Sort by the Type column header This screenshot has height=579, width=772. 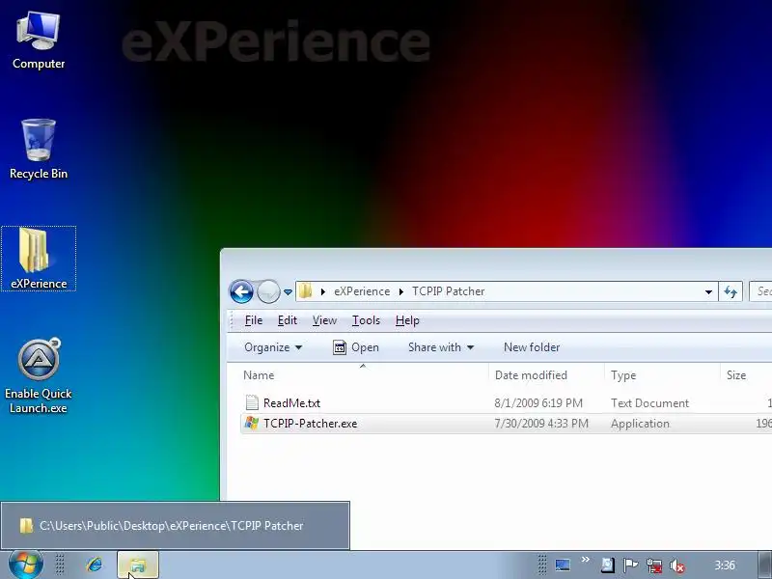[x=662, y=375]
